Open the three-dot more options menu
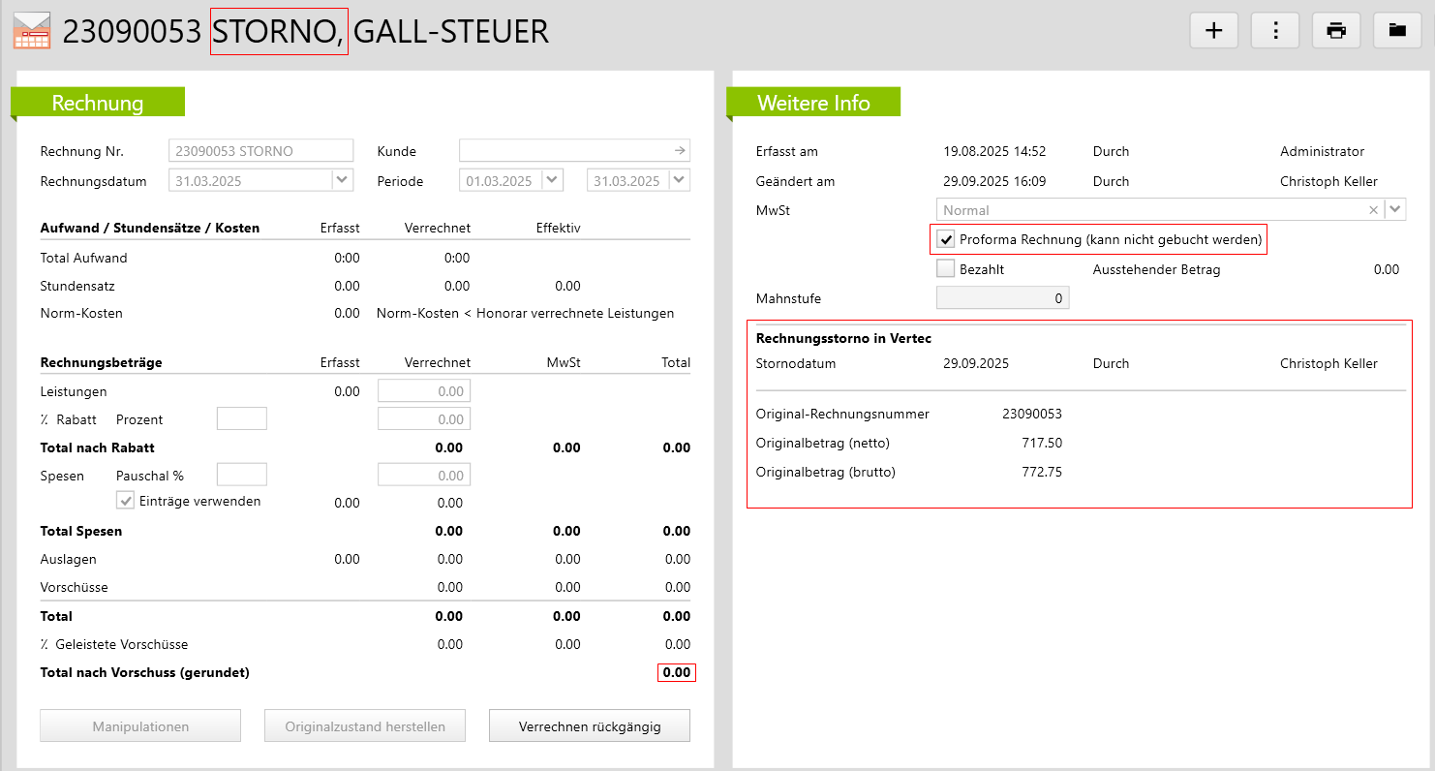 (1275, 30)
